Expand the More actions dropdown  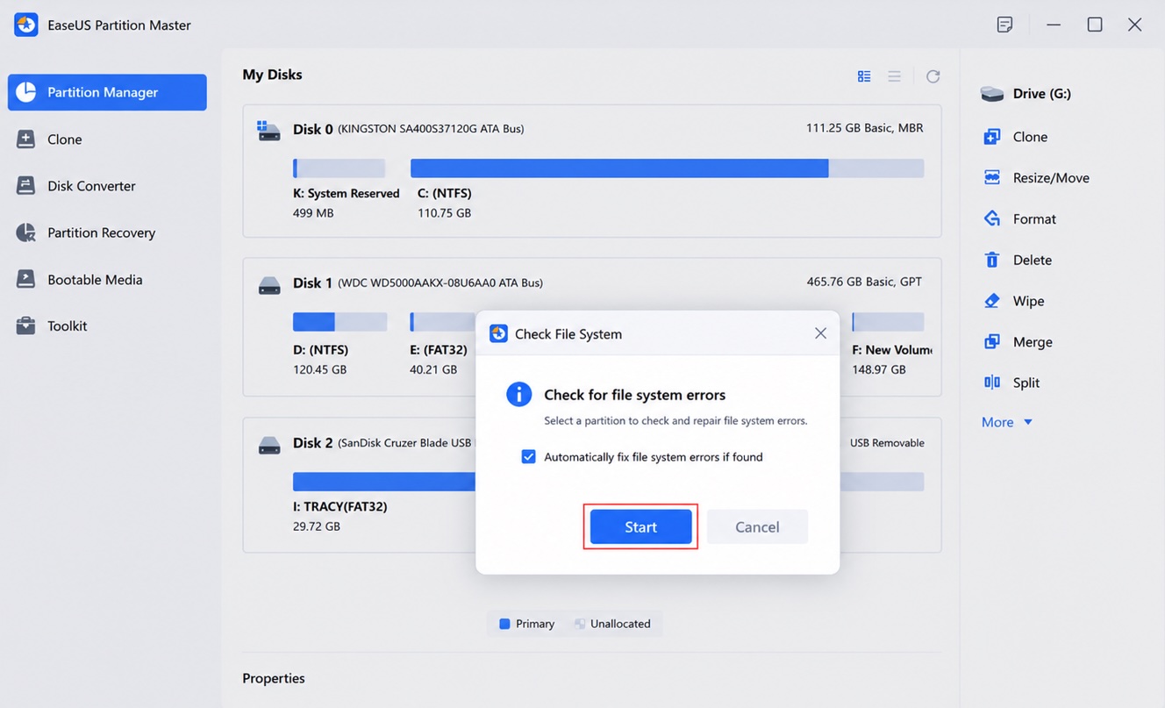1007,422
